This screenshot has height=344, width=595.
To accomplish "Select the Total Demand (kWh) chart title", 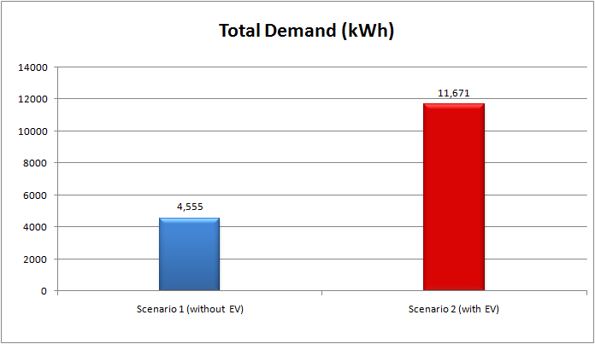I will pos(306,31).
